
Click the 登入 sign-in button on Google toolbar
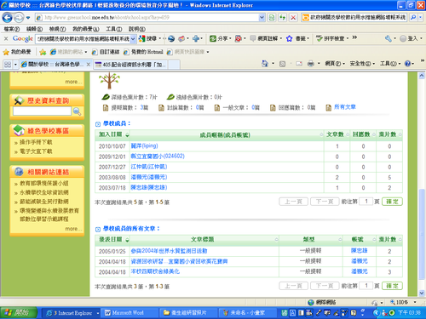pos(409,38)
